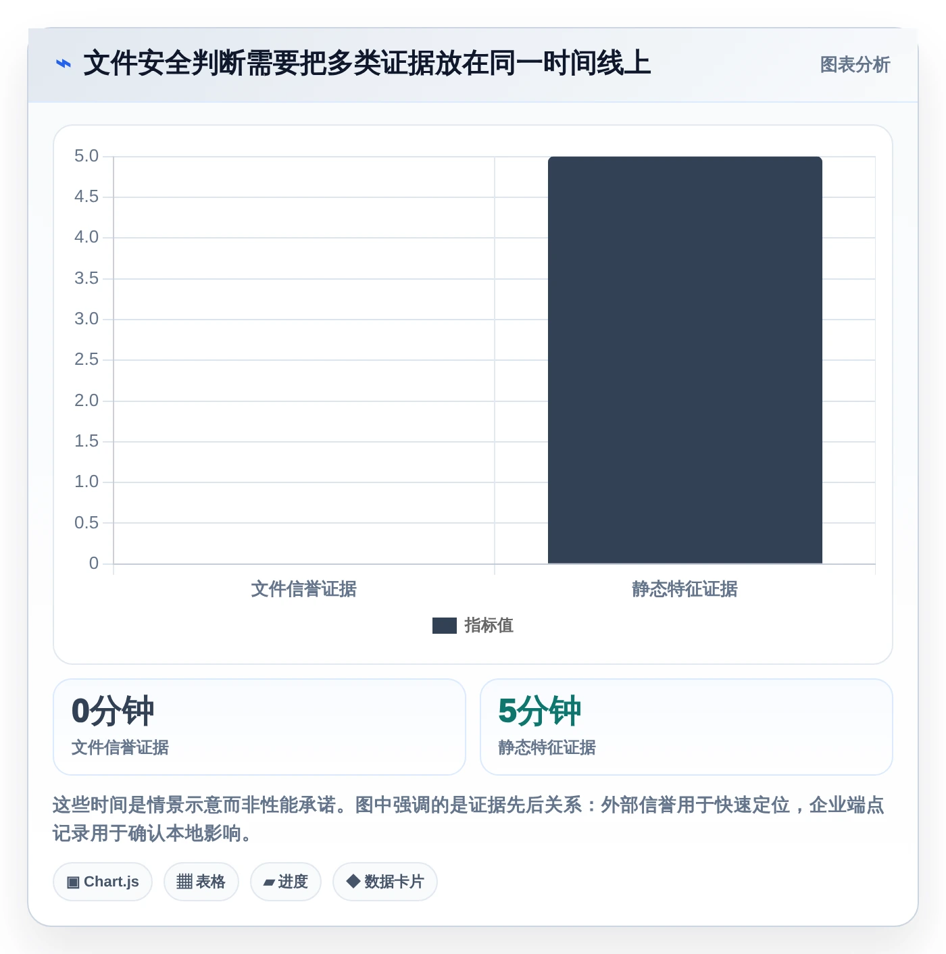
Task: Click the 文件信誉证据 caption in the card
Action: pyautogui.click(x=120, y=747)
